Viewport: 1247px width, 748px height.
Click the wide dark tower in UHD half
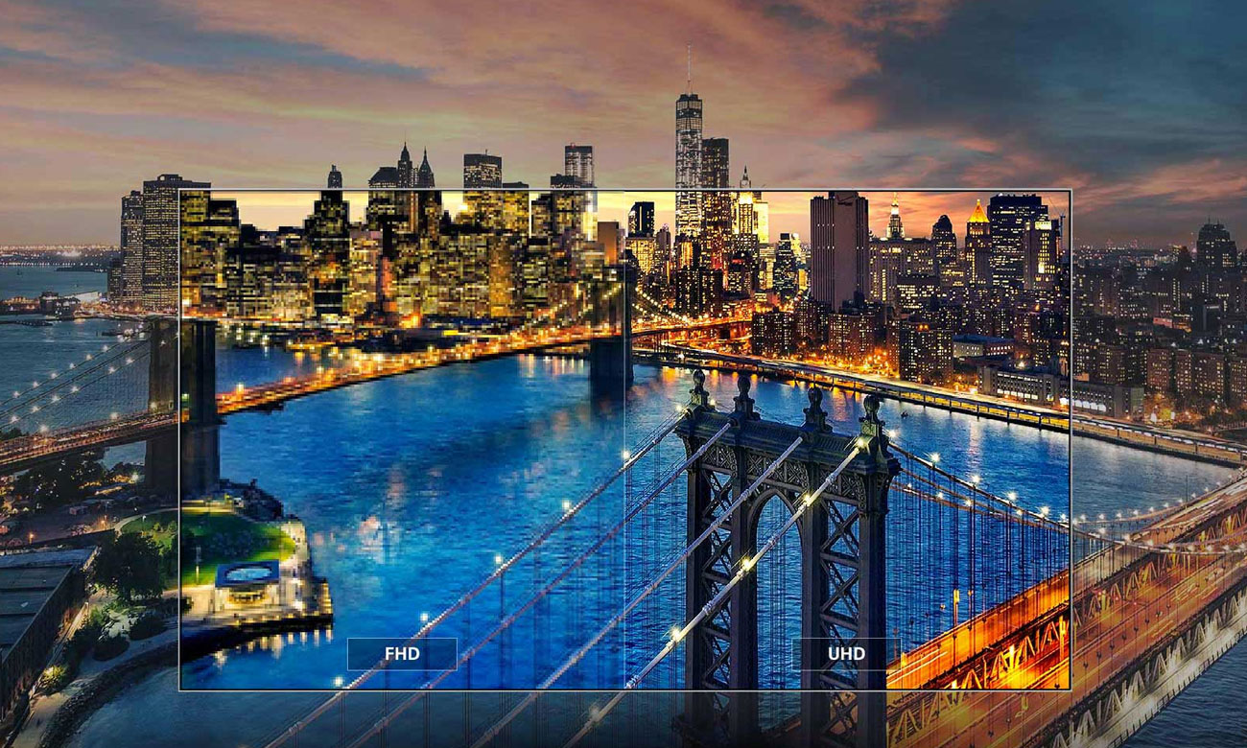pos(836,249)
